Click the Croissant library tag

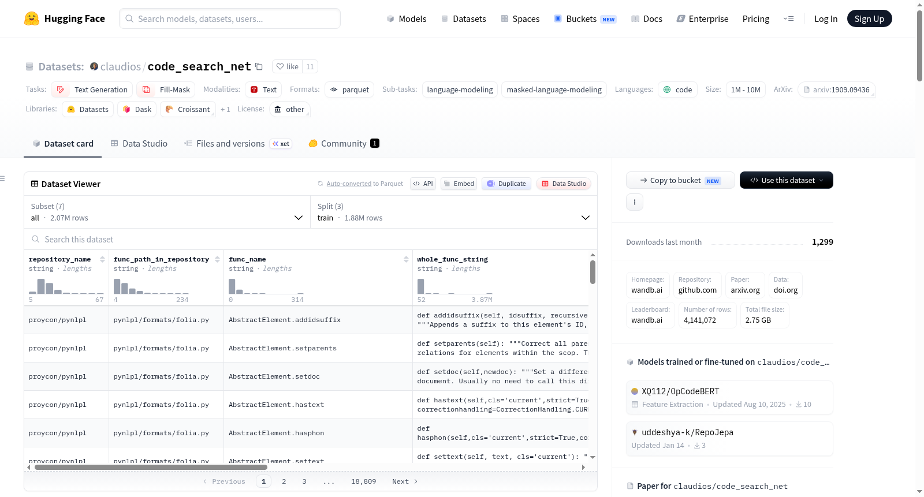pos(188,109)
